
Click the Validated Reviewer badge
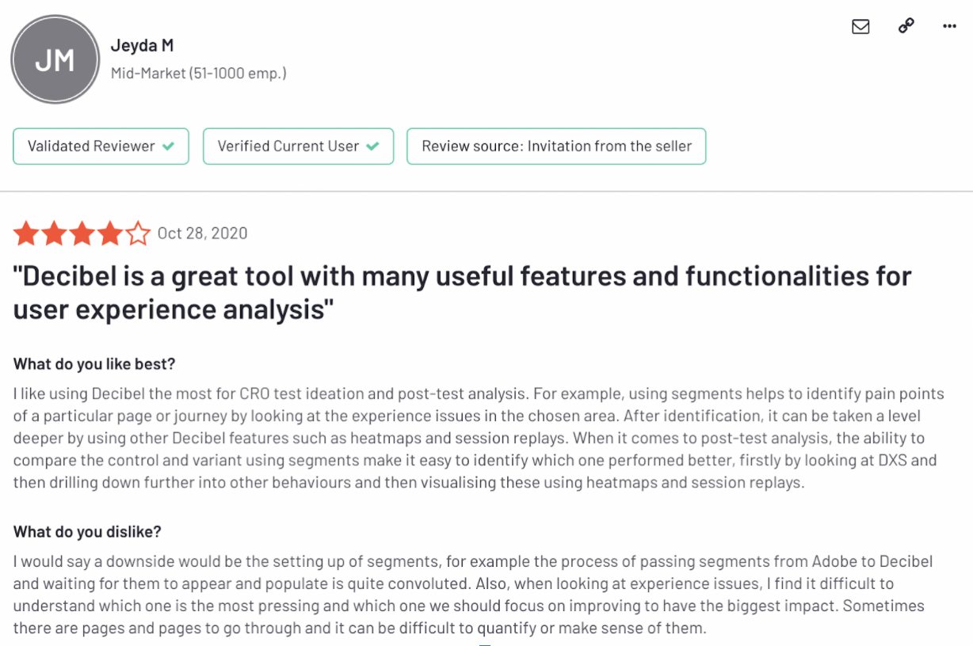(x=101, y=146)
